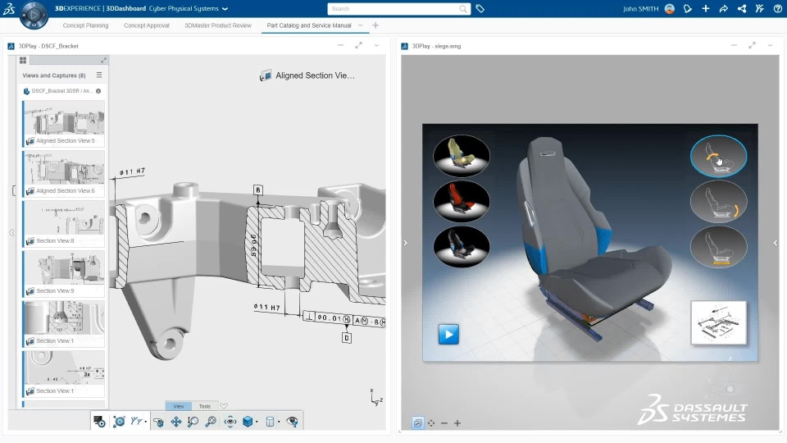The height and width of the screenshot is (443, 787).
Task: Click the DS logo at top left
Action: pos(9,8)
